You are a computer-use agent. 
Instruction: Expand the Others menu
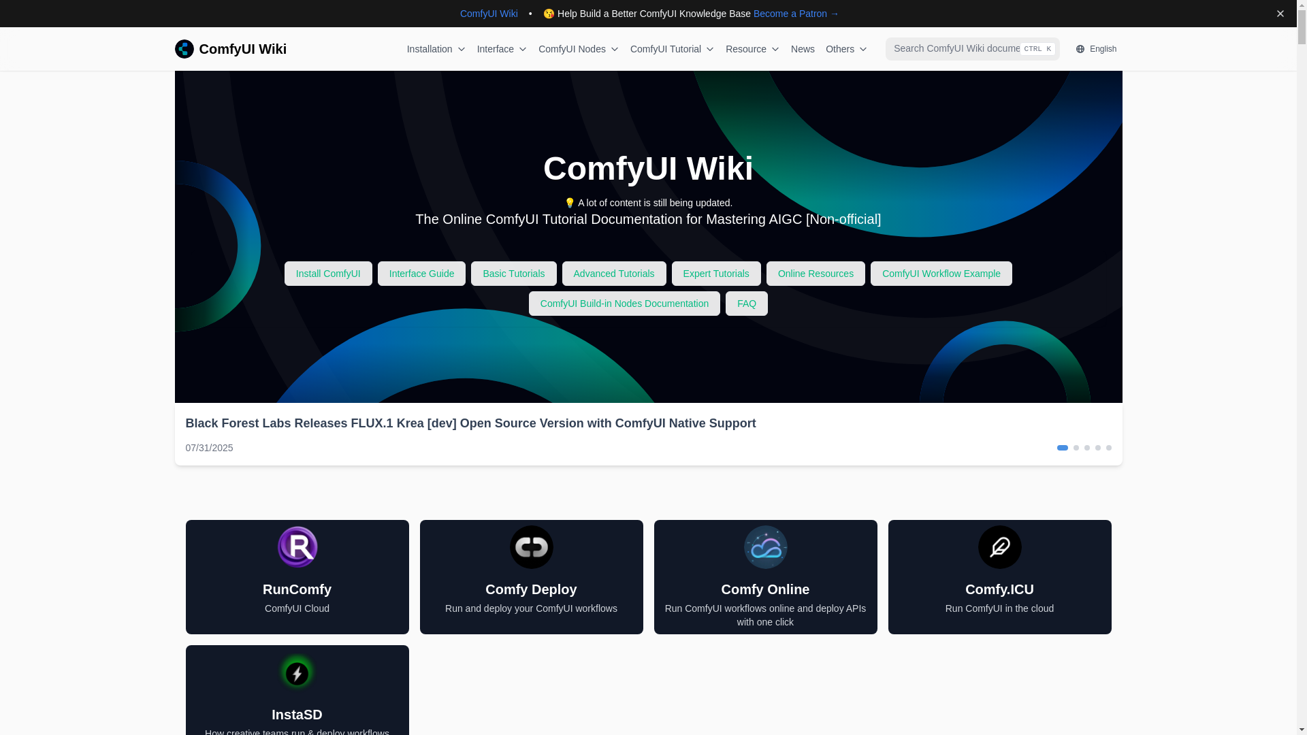pos(846,49)
